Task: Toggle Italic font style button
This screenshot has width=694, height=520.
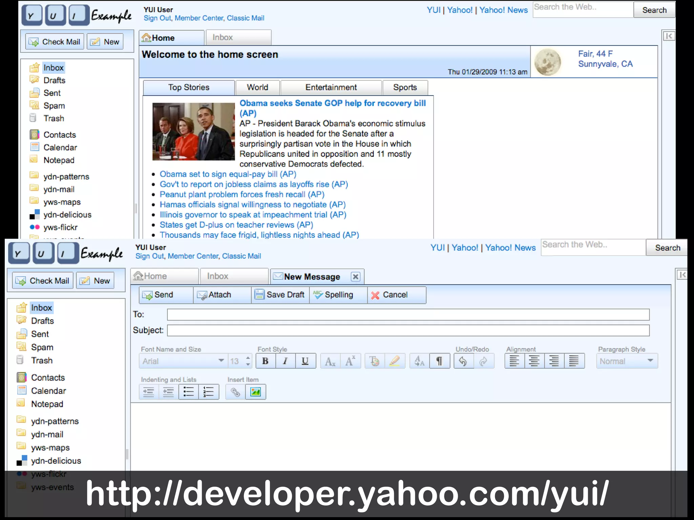Action: coord(285,361)
